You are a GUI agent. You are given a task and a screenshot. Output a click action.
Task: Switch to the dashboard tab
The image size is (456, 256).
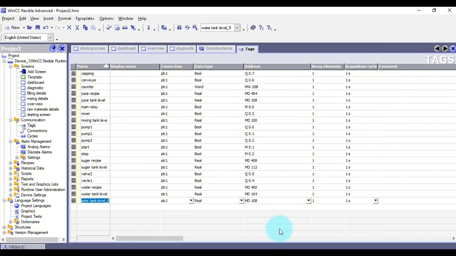tap(123, 49)
